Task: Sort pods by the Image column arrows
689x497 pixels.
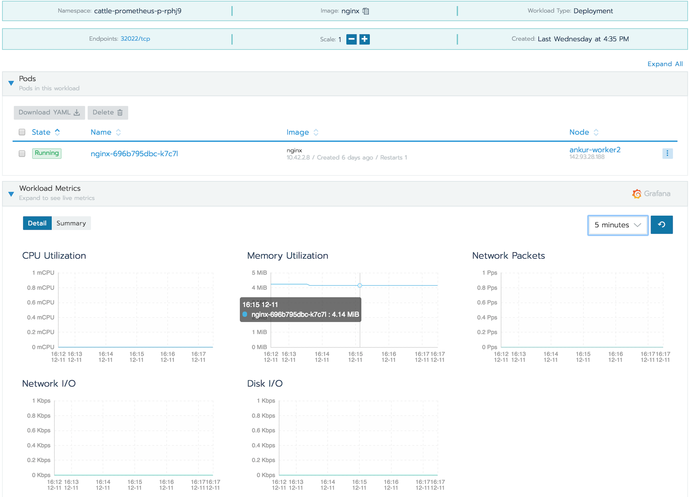Action: pyautogui.click(x=316, y=132)
